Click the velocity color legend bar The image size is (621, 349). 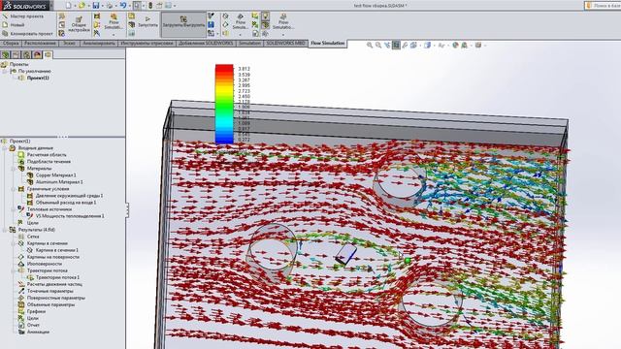224,104
